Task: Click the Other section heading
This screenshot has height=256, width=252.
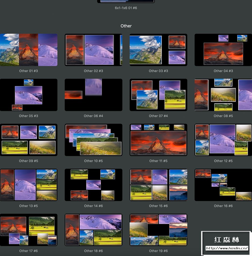Action: (126, 26)
